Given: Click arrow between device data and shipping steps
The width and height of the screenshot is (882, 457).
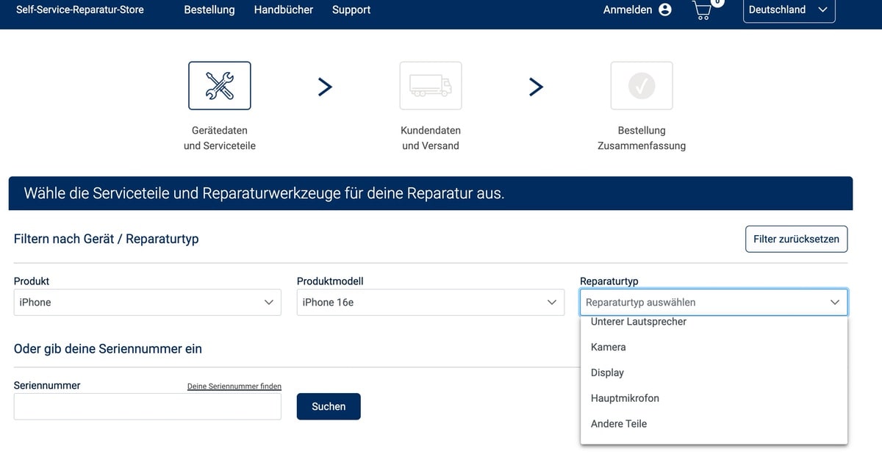Looking at the screenshot, I should coord(325,87).
